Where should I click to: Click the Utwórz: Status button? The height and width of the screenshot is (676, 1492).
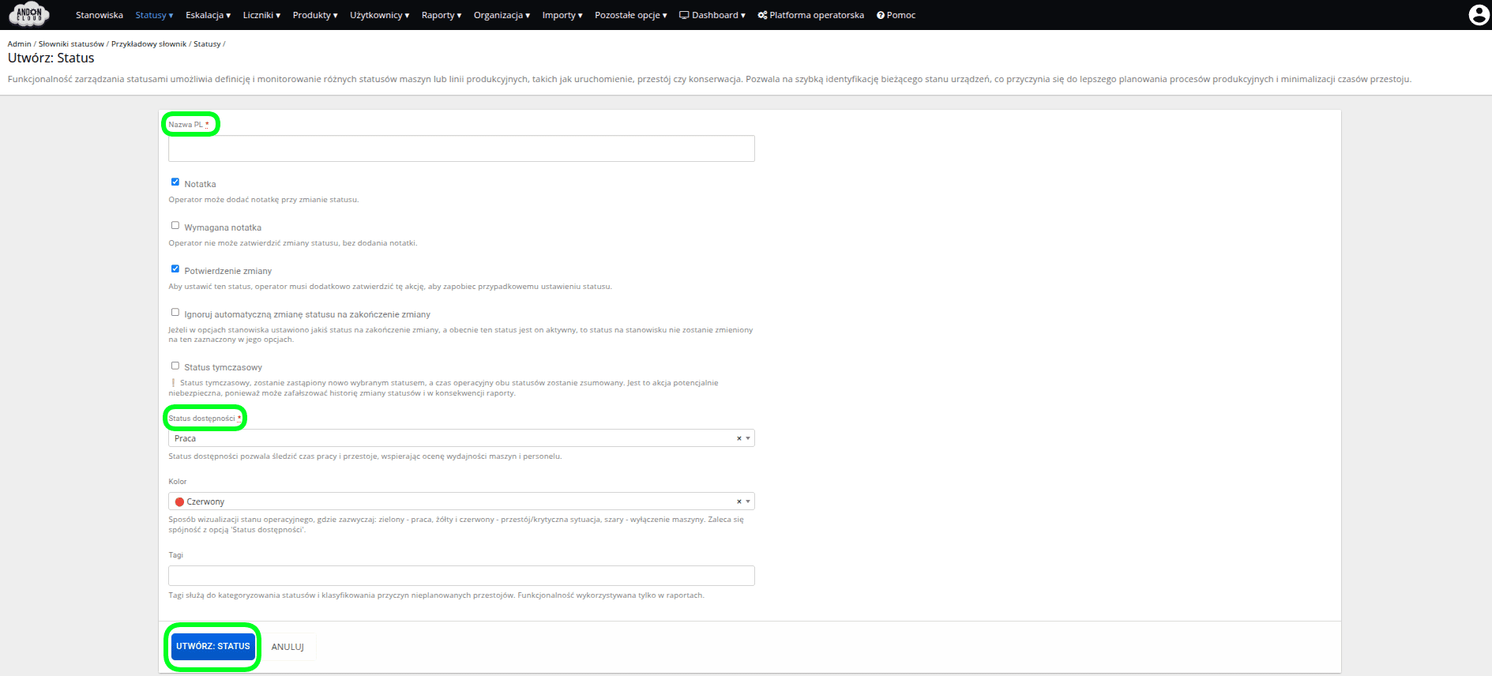[x=212, y=646]
